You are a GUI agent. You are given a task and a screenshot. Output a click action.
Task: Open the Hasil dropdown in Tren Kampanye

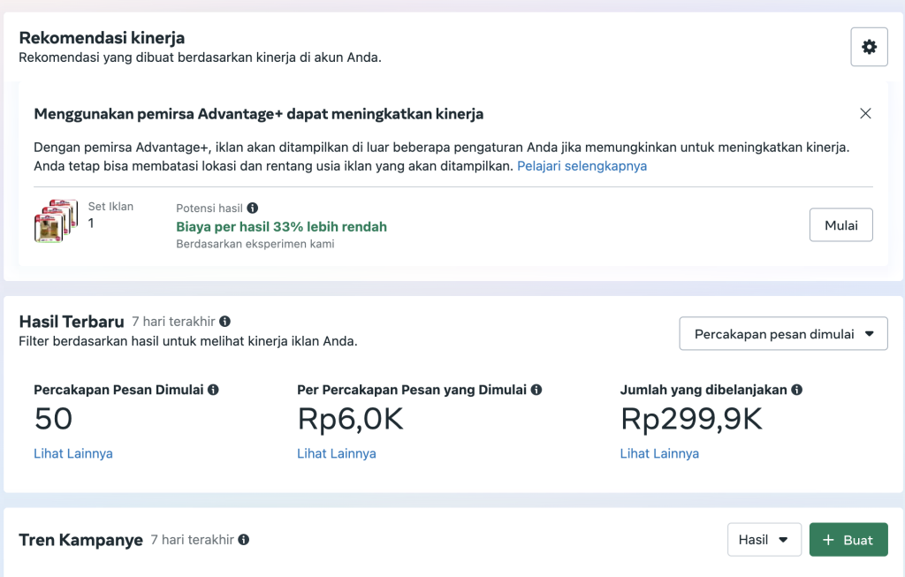(764, 540)
